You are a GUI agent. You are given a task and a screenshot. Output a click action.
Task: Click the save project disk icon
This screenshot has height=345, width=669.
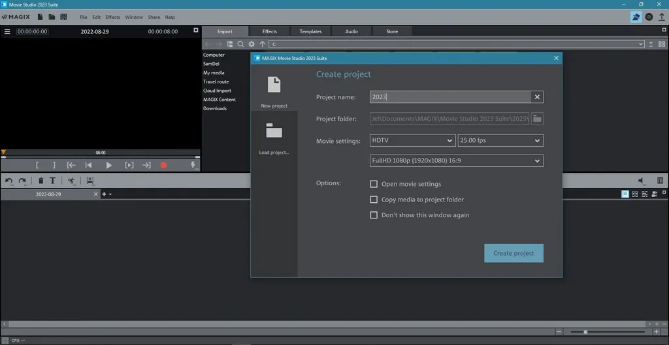(x=63, y=17)
